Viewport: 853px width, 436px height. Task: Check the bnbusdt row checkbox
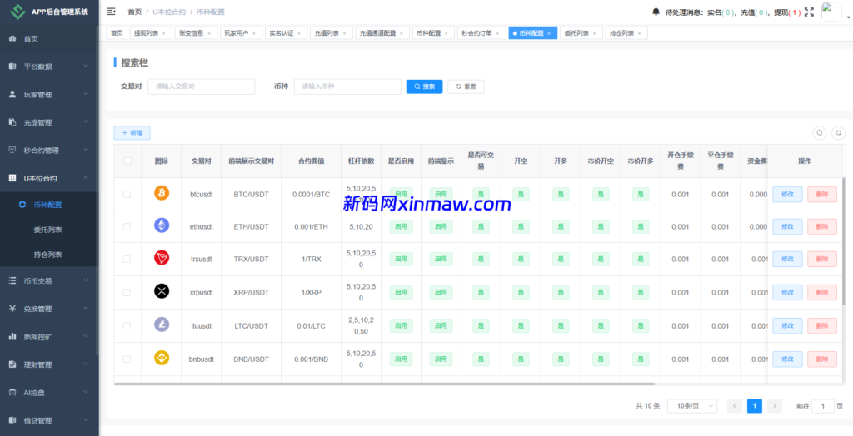click(127, 359)
